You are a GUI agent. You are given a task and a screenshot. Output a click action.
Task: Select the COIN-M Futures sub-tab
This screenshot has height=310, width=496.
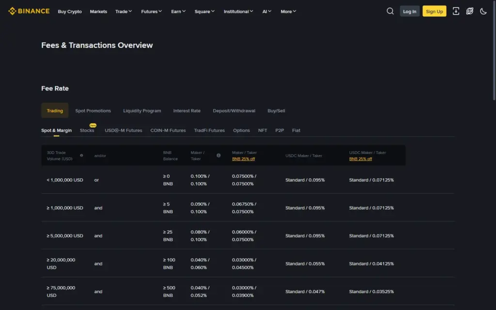[168, 130]
